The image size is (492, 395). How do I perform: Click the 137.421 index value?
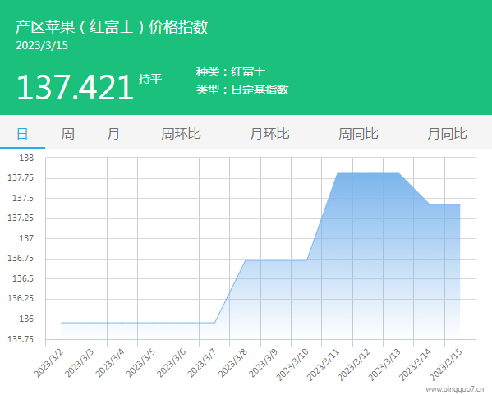[75, 87]
